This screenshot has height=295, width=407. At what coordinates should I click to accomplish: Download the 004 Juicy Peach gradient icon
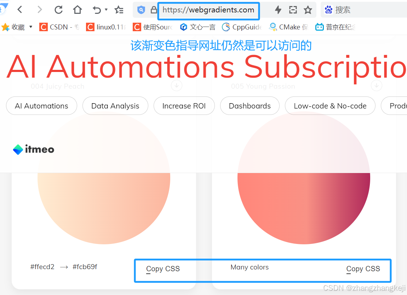pos(177,85)
